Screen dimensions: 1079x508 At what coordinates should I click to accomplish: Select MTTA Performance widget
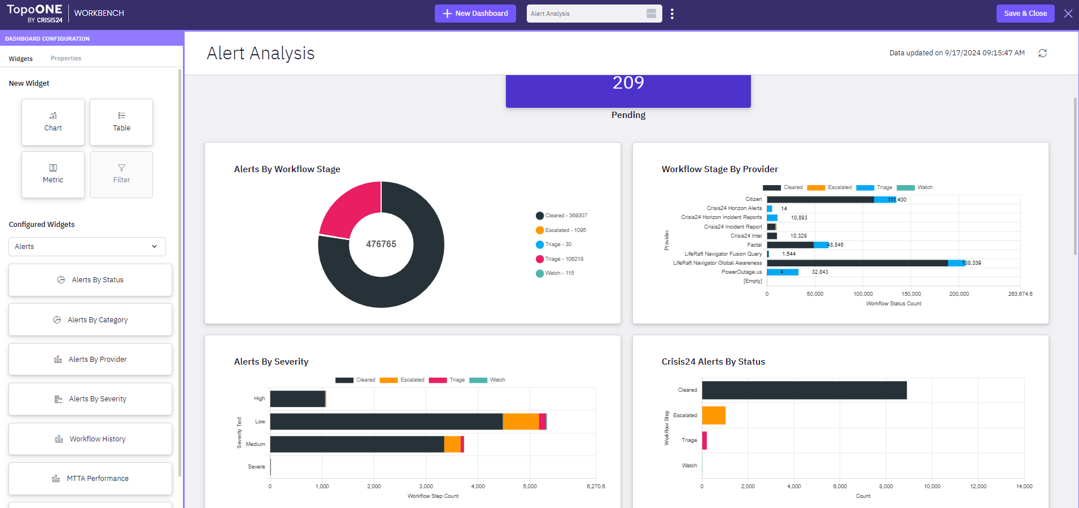tap(90, 479)
